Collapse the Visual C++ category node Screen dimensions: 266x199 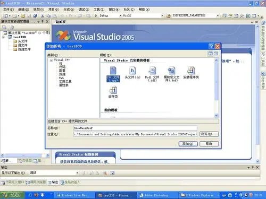click(51, 60)
